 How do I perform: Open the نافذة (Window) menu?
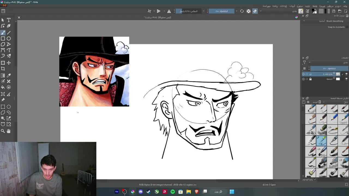coord(275,6)
